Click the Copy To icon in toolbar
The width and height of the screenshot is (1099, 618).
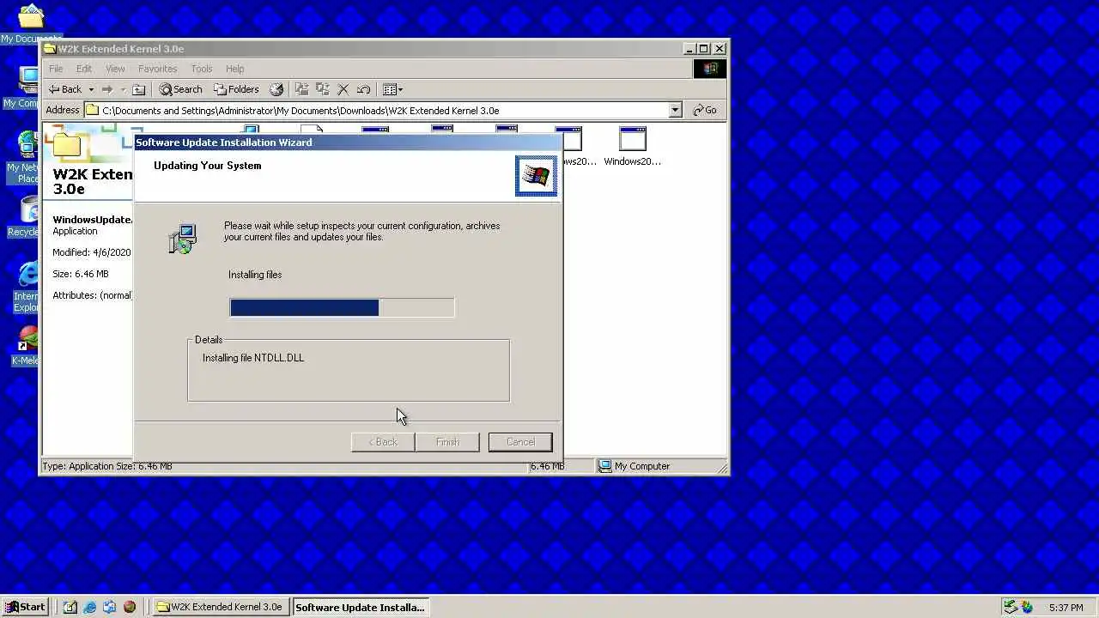[x=323, y=89]
